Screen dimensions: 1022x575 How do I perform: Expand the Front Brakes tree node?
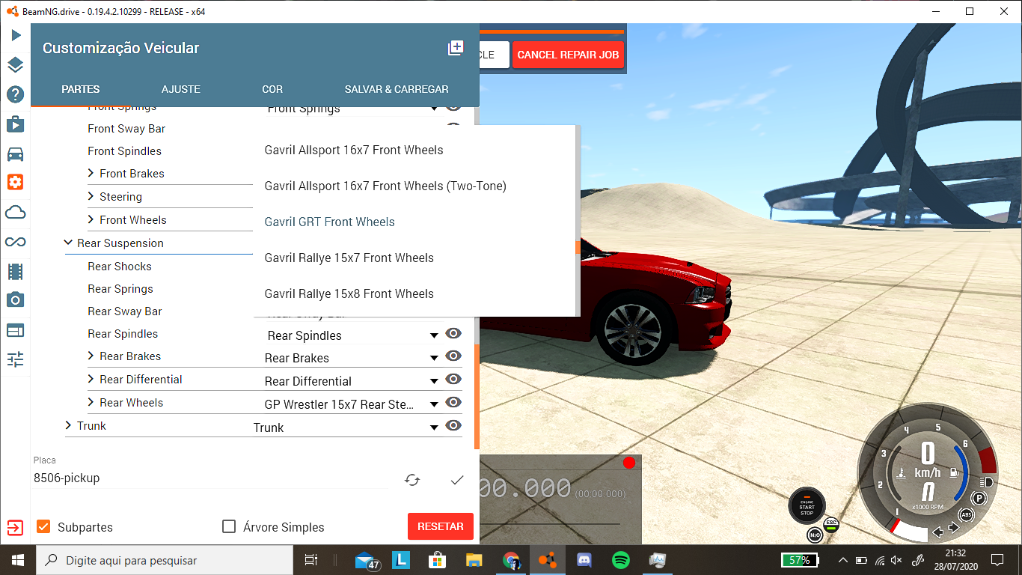[91, 173]
